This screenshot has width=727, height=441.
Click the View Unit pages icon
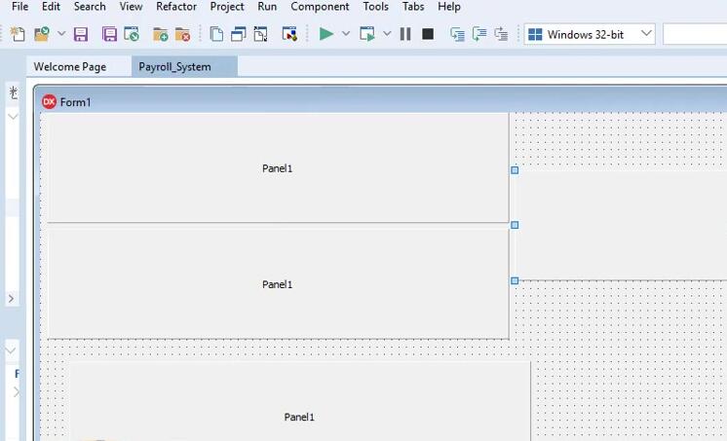pos(216,34)
